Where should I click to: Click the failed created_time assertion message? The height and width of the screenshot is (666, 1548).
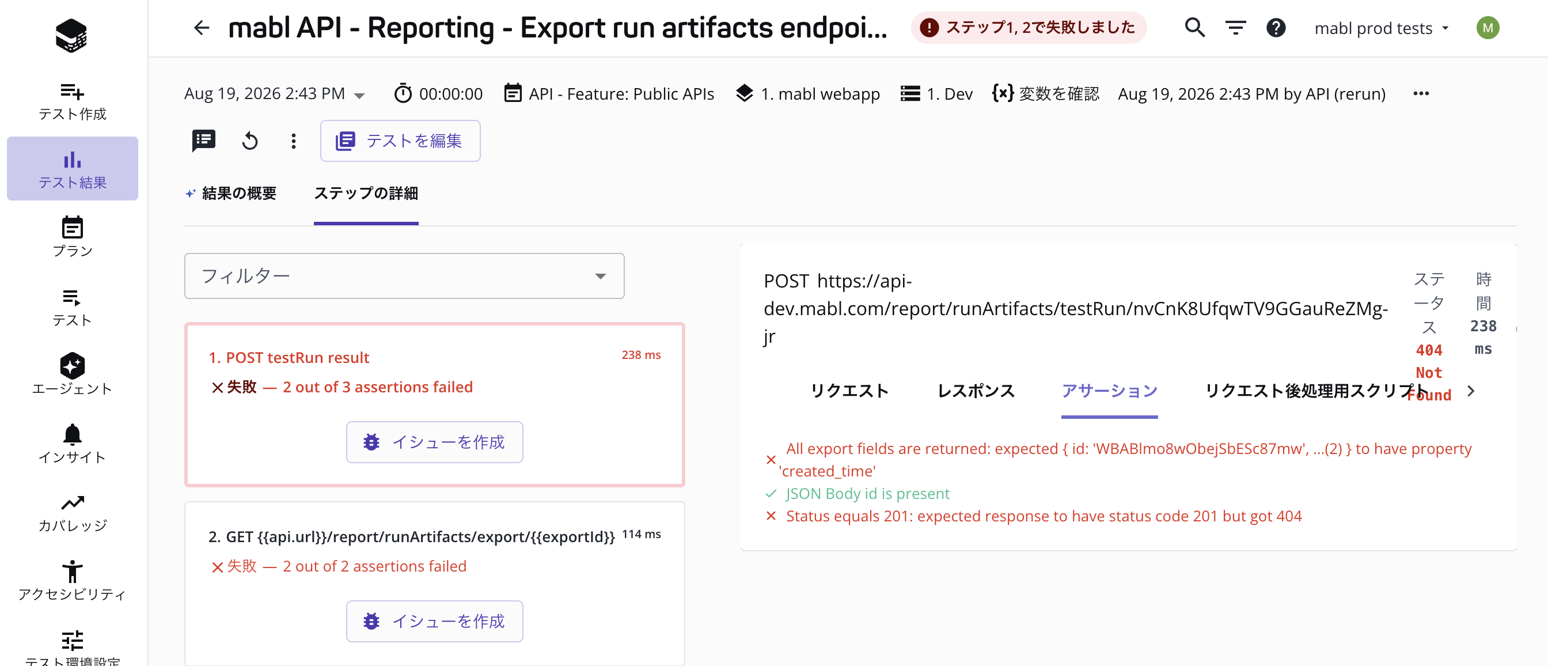1125,460
